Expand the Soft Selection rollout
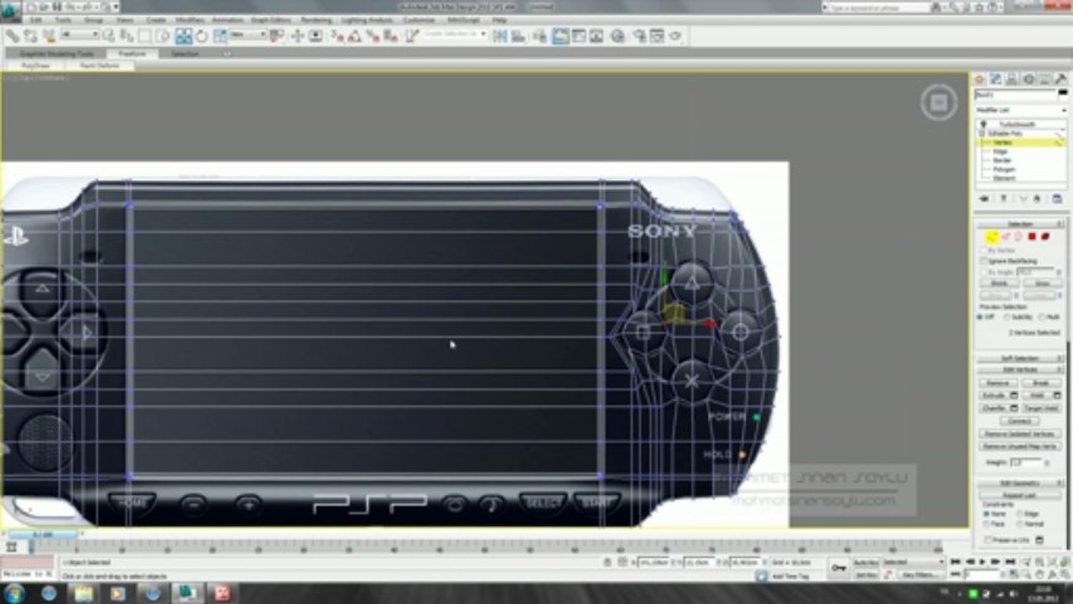The width and height of the screenshot is (1073, 604). [x=1019, y=358]
